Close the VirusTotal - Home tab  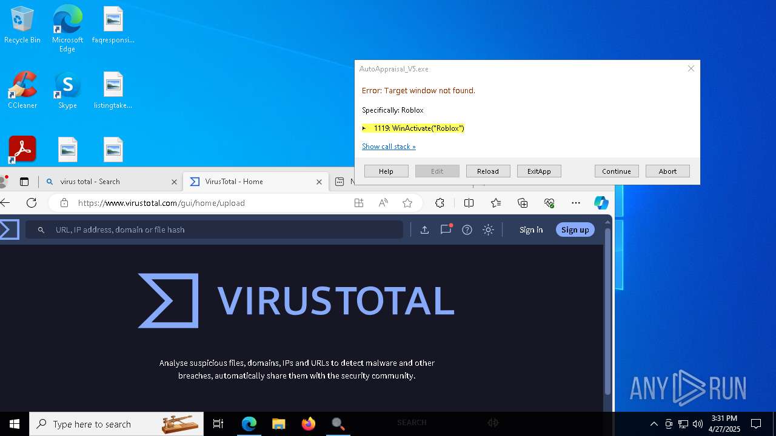point(319,182)
